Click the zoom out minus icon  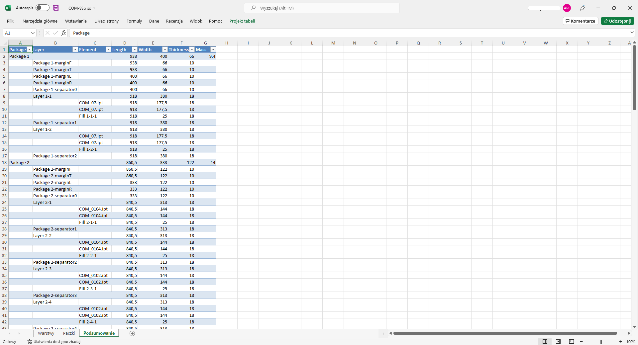click(x=582, y=342)
